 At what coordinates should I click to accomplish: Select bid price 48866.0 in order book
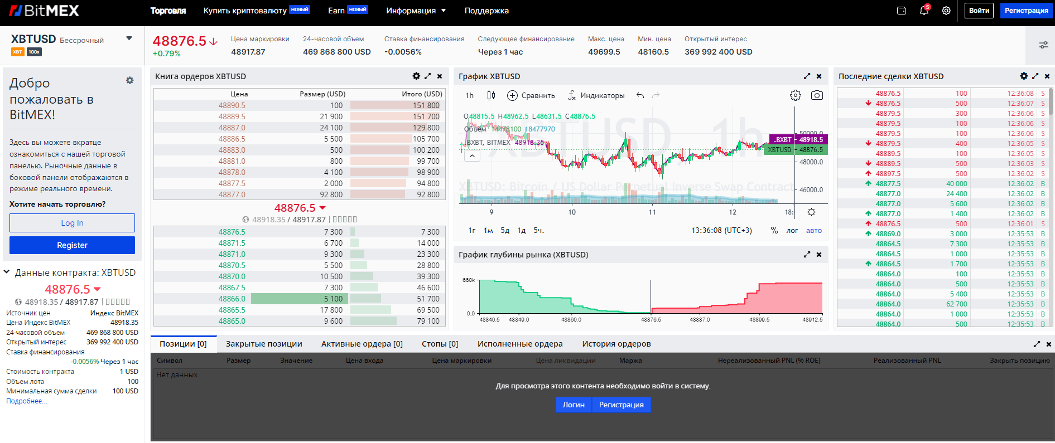tap(232, 299)
